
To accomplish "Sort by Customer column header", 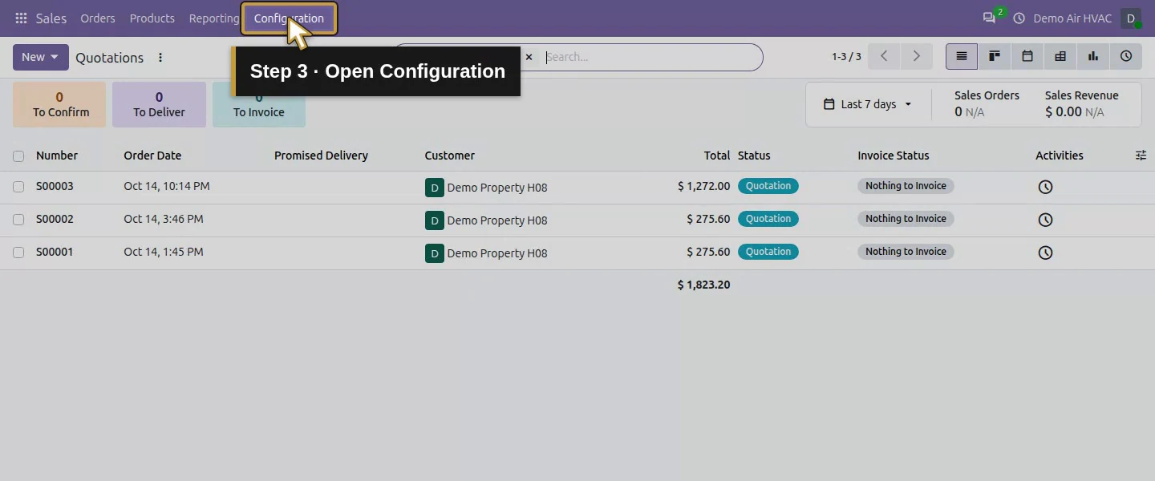I will coord(450,156).
